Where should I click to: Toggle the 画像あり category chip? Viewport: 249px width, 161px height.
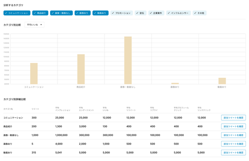coord(82,13)
